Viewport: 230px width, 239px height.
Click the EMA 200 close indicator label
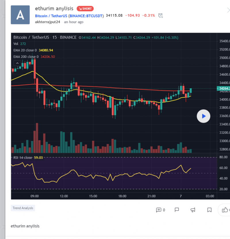click(26, 57)
